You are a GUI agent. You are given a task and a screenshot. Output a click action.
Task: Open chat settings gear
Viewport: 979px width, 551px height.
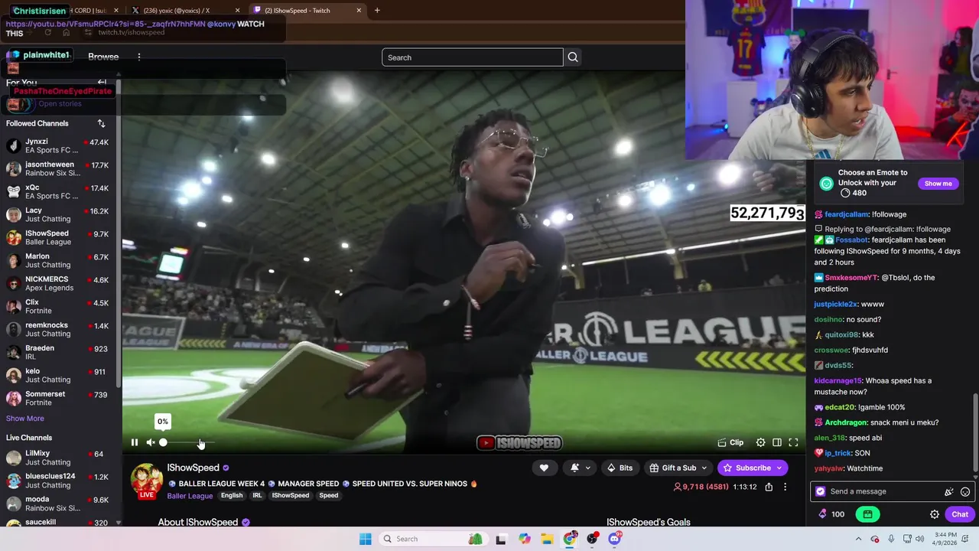click(x=935, y=514)
